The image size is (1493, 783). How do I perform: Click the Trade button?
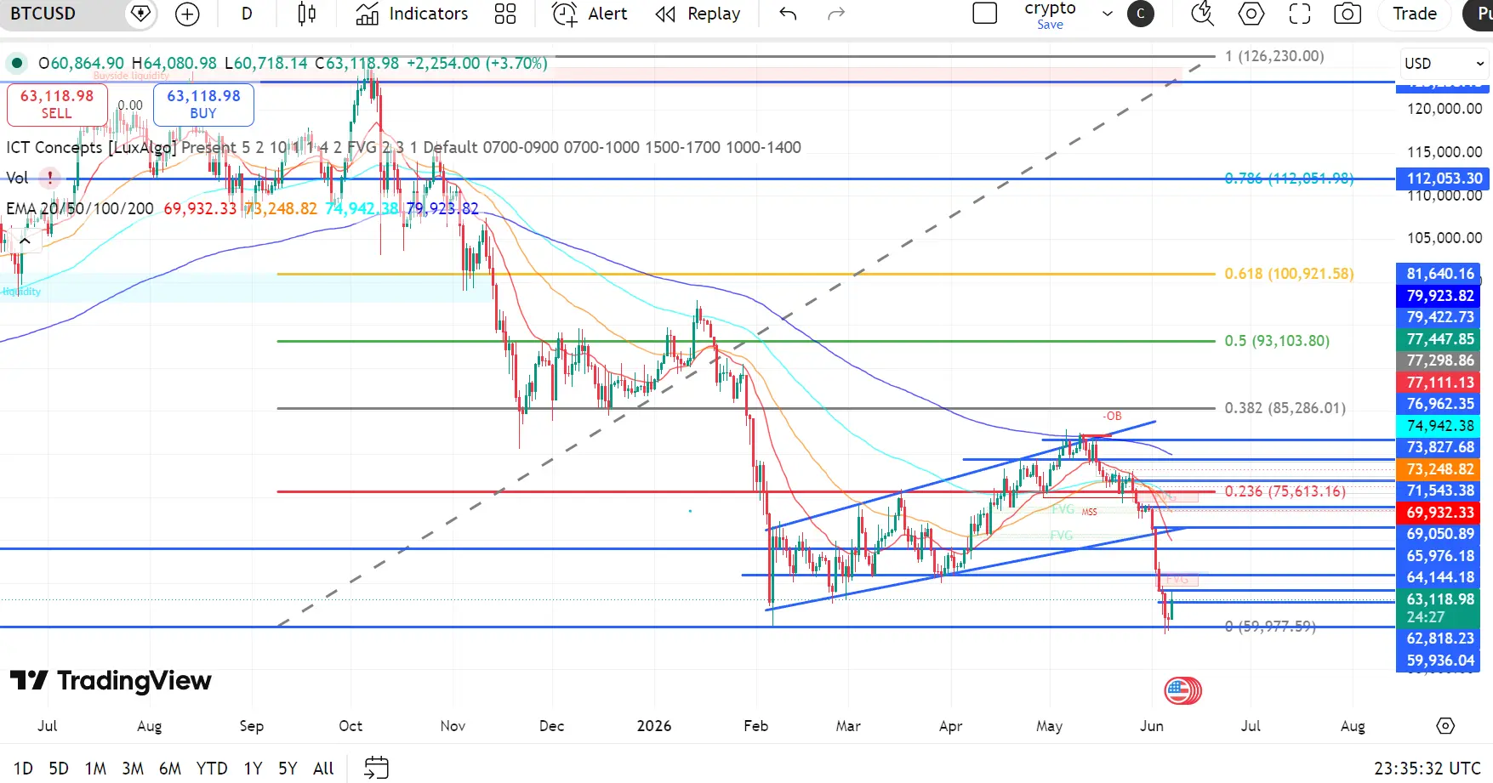[1415, 14]
